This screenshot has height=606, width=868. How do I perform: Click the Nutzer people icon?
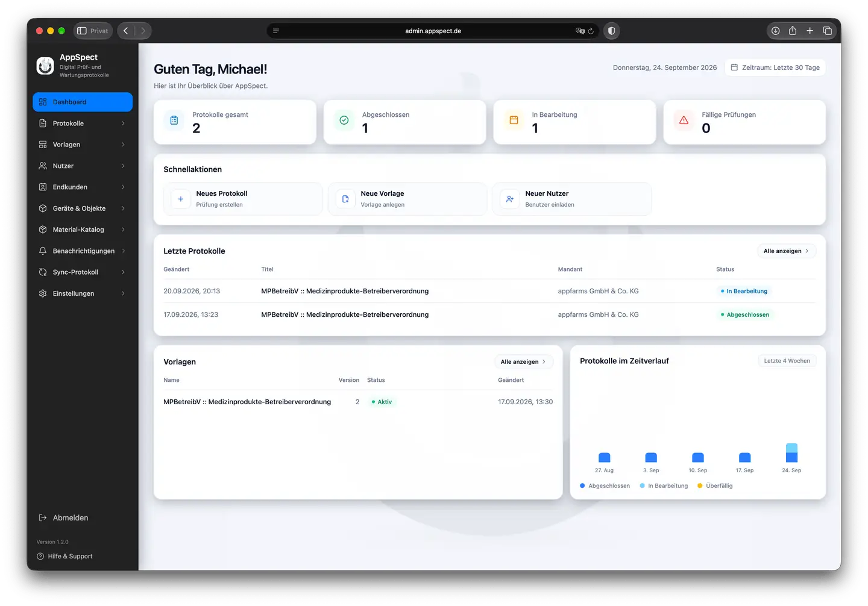coord(43,166)
